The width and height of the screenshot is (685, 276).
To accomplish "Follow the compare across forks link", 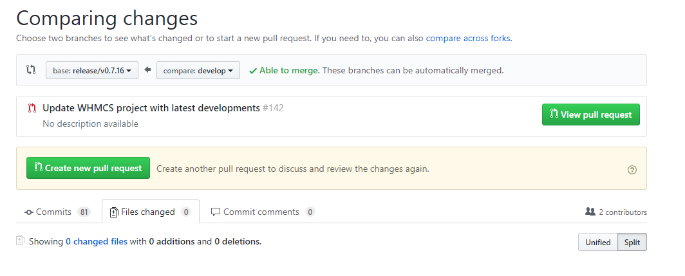I will (x=467, y=38).
